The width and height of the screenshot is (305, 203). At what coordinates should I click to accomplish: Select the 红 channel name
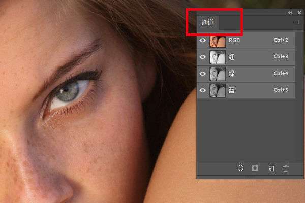click(x=231, y=57)
